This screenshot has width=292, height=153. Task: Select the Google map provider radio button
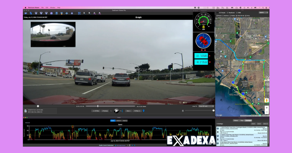[220, 13]
